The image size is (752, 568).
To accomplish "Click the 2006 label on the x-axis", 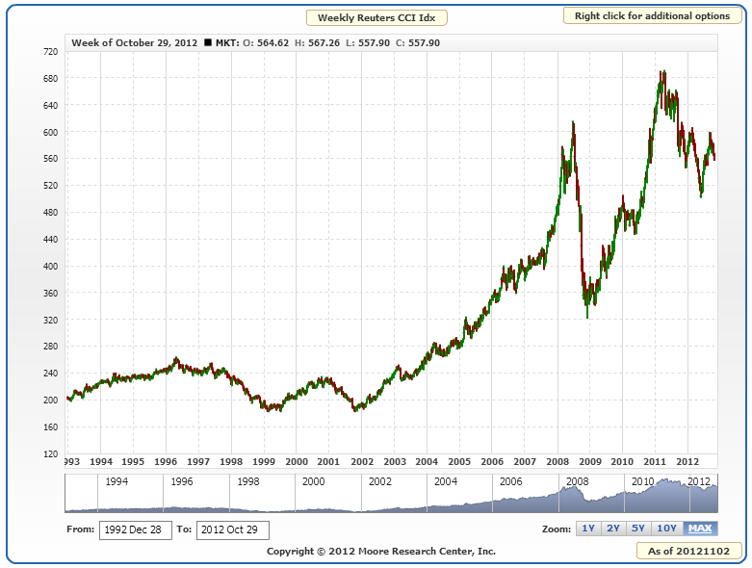I will click(x=491, y=461).
